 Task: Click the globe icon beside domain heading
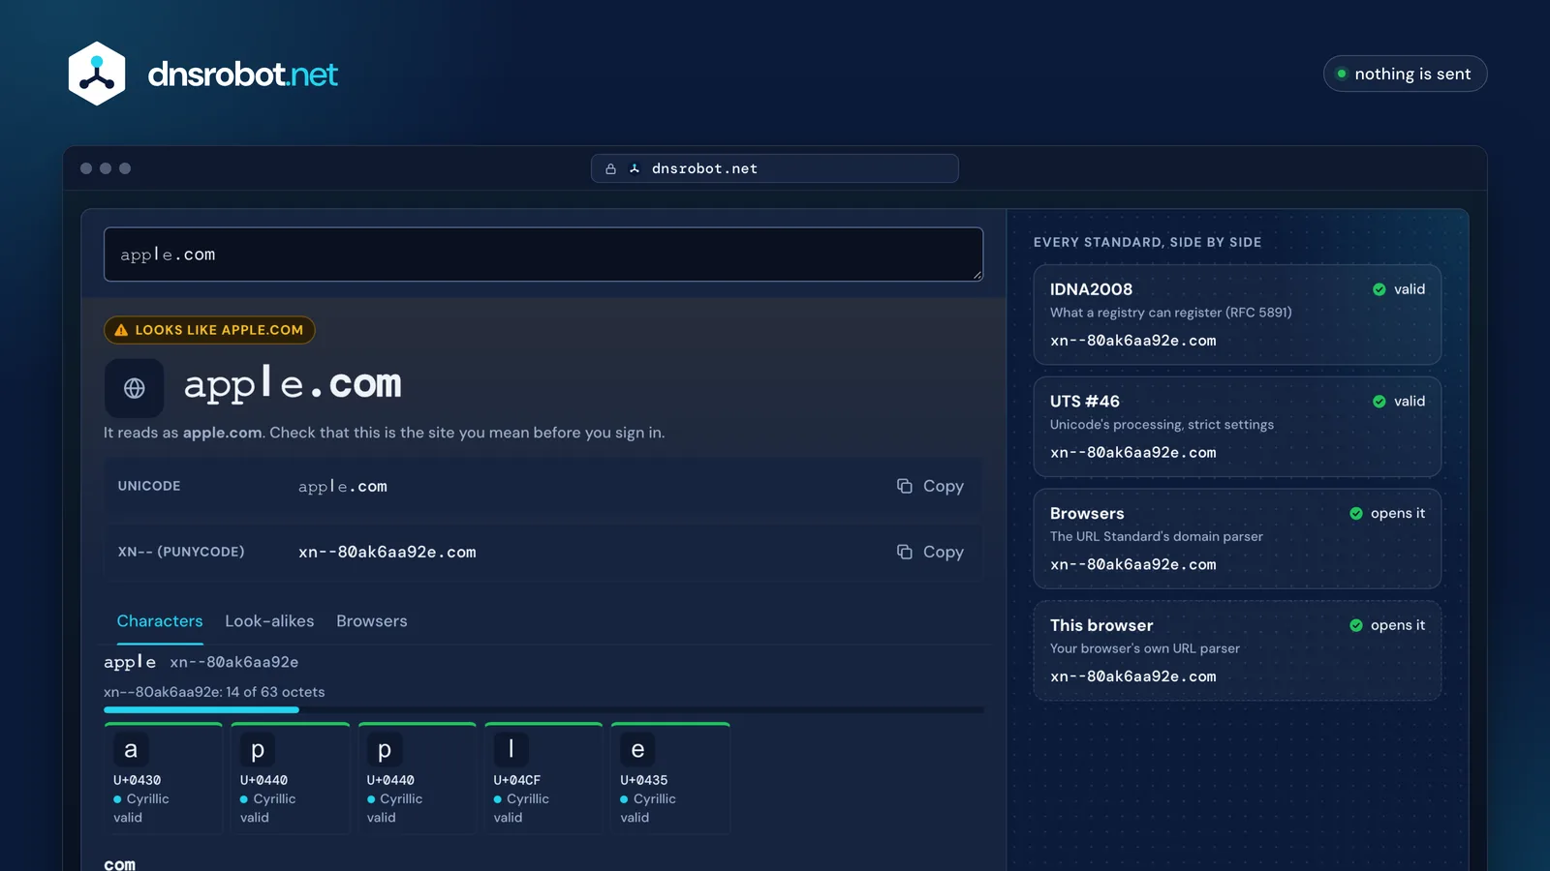(x=135, y=388)
